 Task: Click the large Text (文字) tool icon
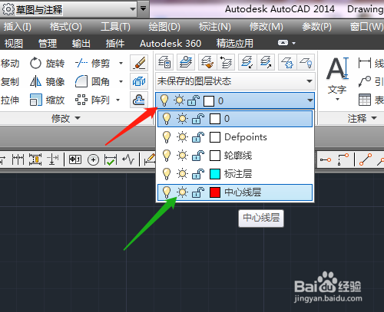[337, 68]
